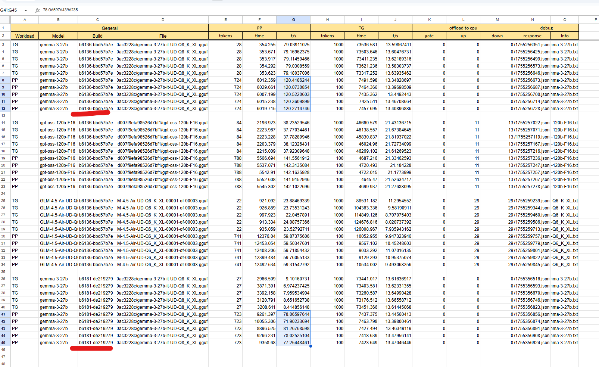Select row 47 header
Screen dimensions: 599x367
tap(5, 357)
